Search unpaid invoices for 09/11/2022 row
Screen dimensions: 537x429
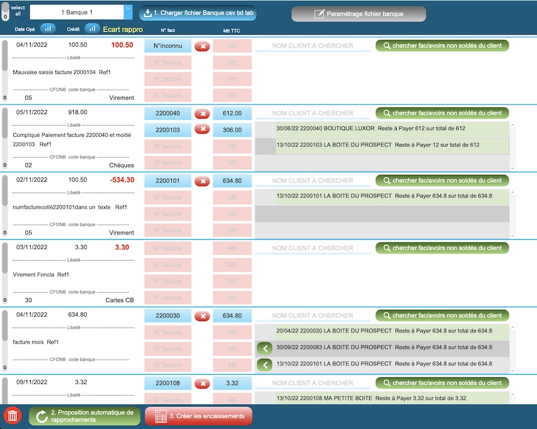(x=442, y=382)
